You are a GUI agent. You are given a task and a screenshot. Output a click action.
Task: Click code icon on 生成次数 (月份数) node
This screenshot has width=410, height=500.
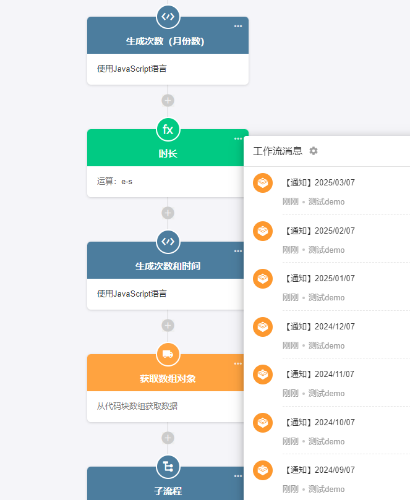168,17
